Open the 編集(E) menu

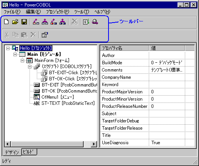tap(33, 12)
